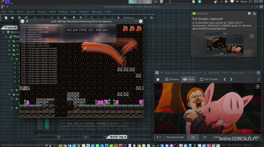Image resolution: width=264 pixels, height=147 pixels.
Task: Toggle Gwenview Thumbnail Bar
Action: tap(175, 137)
